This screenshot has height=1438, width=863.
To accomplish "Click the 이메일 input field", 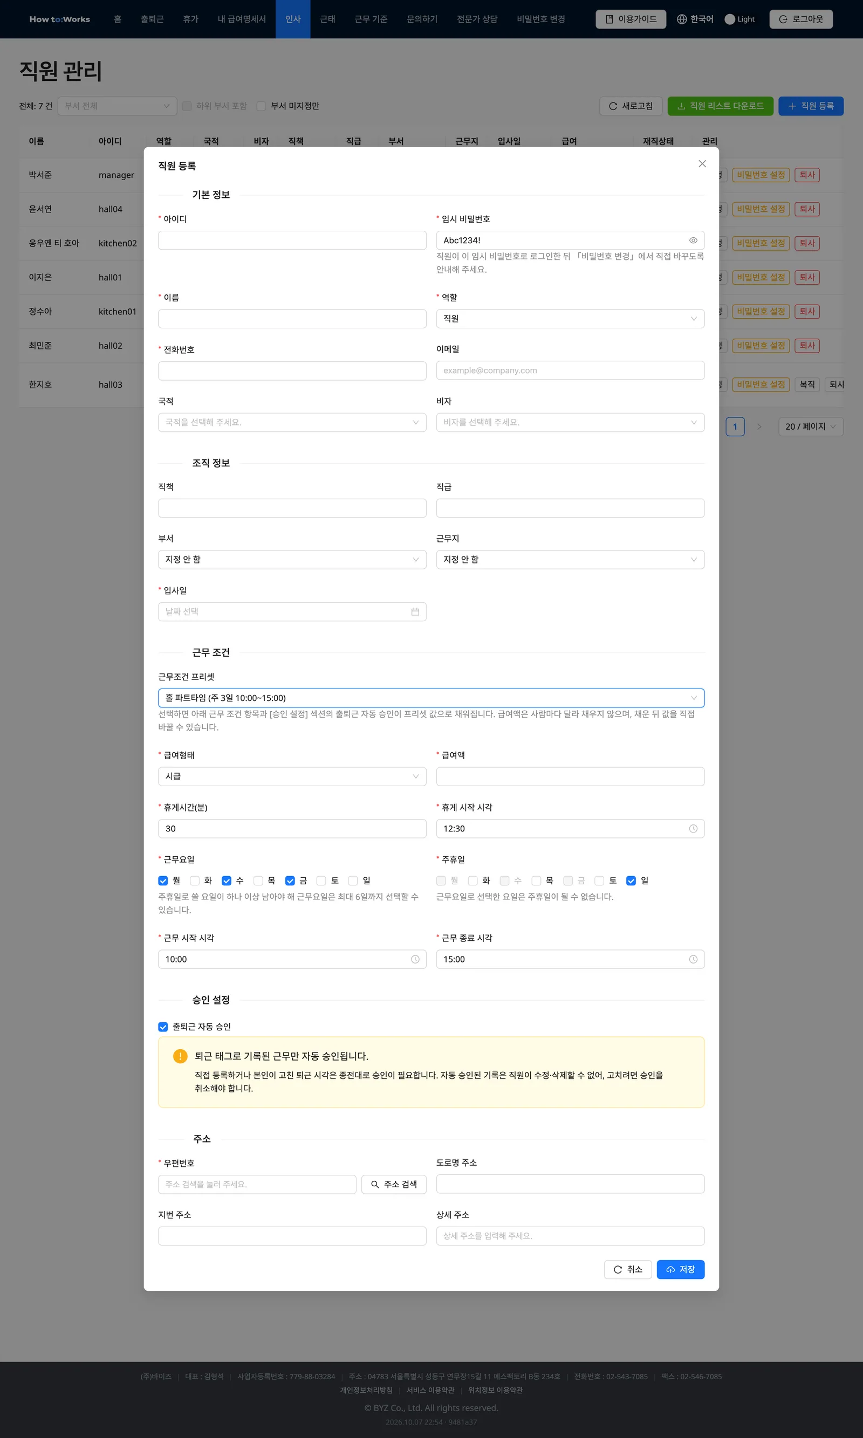I will [570, 370].
